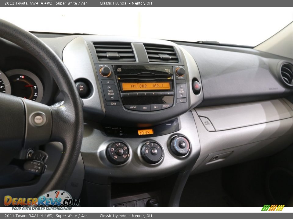Screen dimensions: 293x219
Task: Switch to DISC-AUX source
Action: (x=166, y=106)
